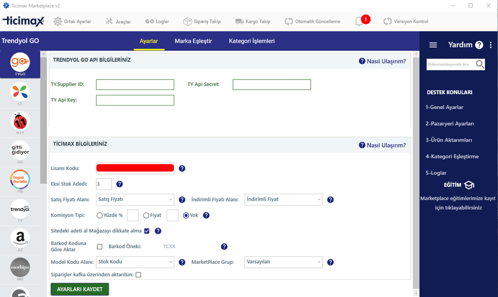Click the Yardım question mark icon
The height and width of the screenshot is (297, 498).
(x=479, y=45)
